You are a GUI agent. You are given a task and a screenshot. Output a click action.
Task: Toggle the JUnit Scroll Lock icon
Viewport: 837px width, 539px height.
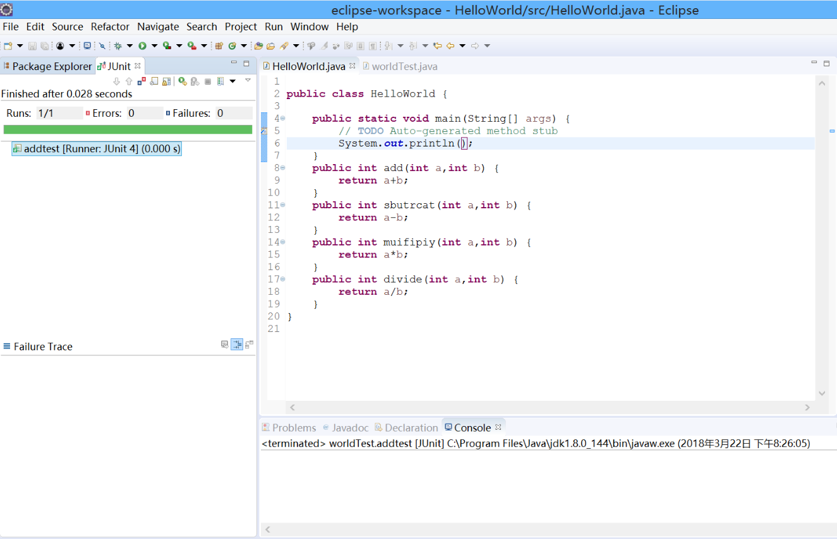point(166,81)
